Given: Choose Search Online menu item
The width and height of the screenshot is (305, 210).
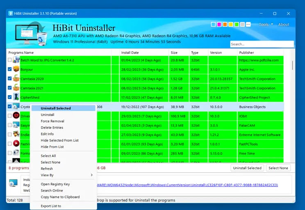Looking at the screenshot, I should [64, 190].
